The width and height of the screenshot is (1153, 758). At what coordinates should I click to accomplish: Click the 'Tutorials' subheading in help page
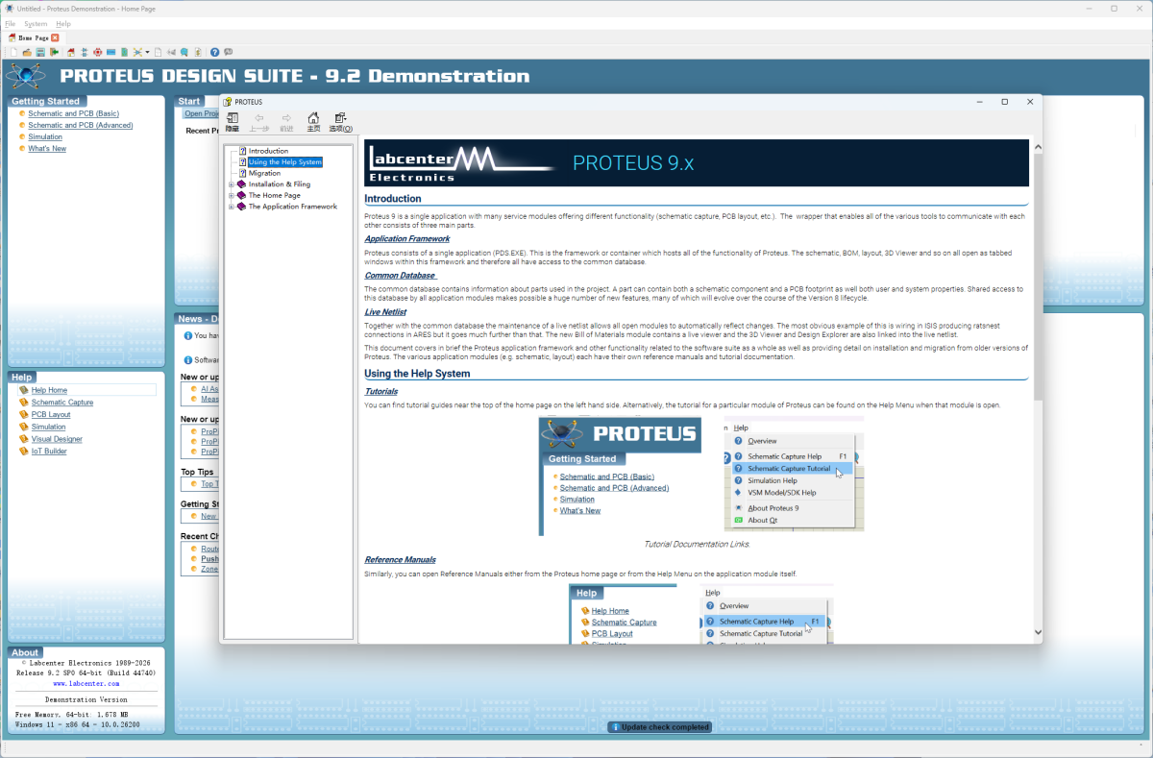coord(381,391)
